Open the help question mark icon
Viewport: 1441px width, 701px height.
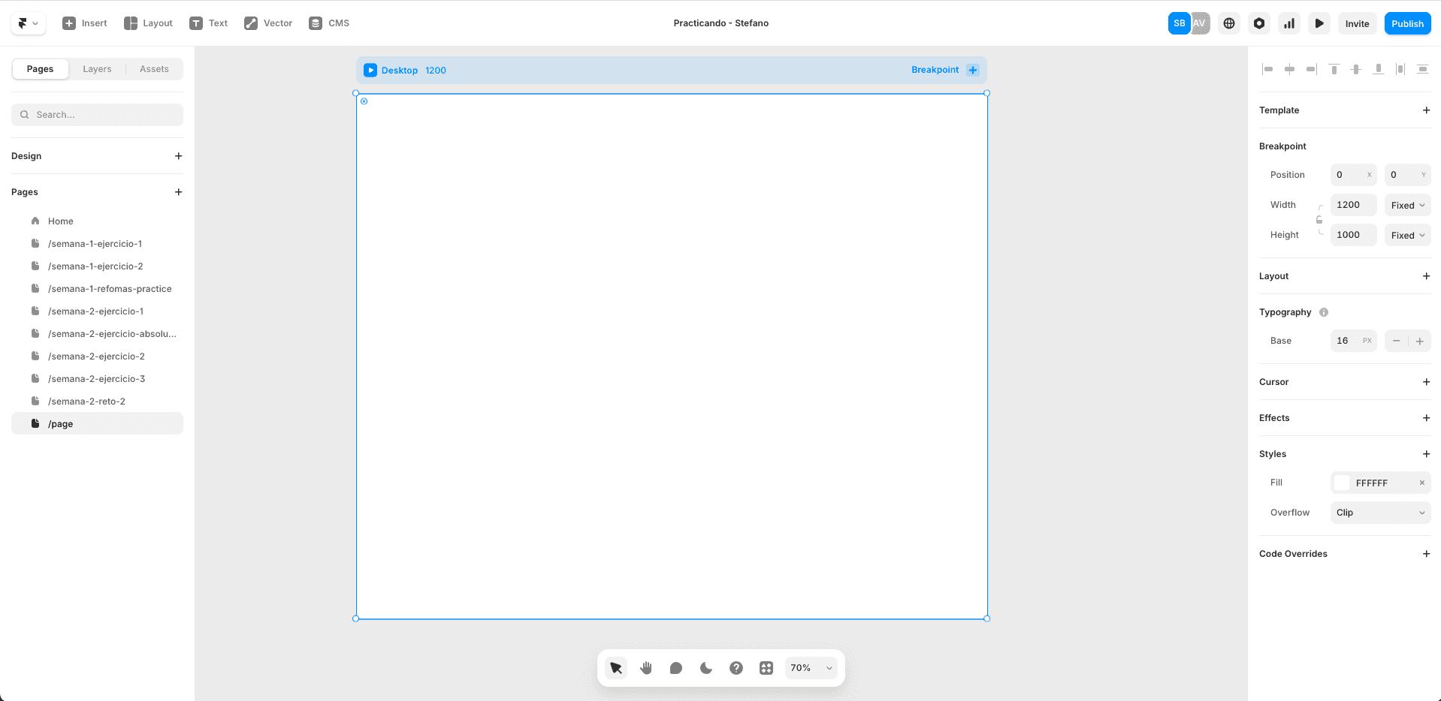[x=736, y=668]
